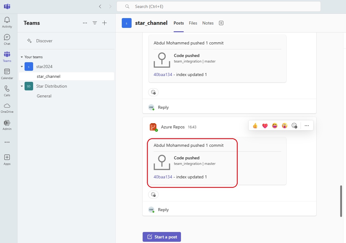
Task: Go back with the left arrow
Action: (x=100, y=6)
